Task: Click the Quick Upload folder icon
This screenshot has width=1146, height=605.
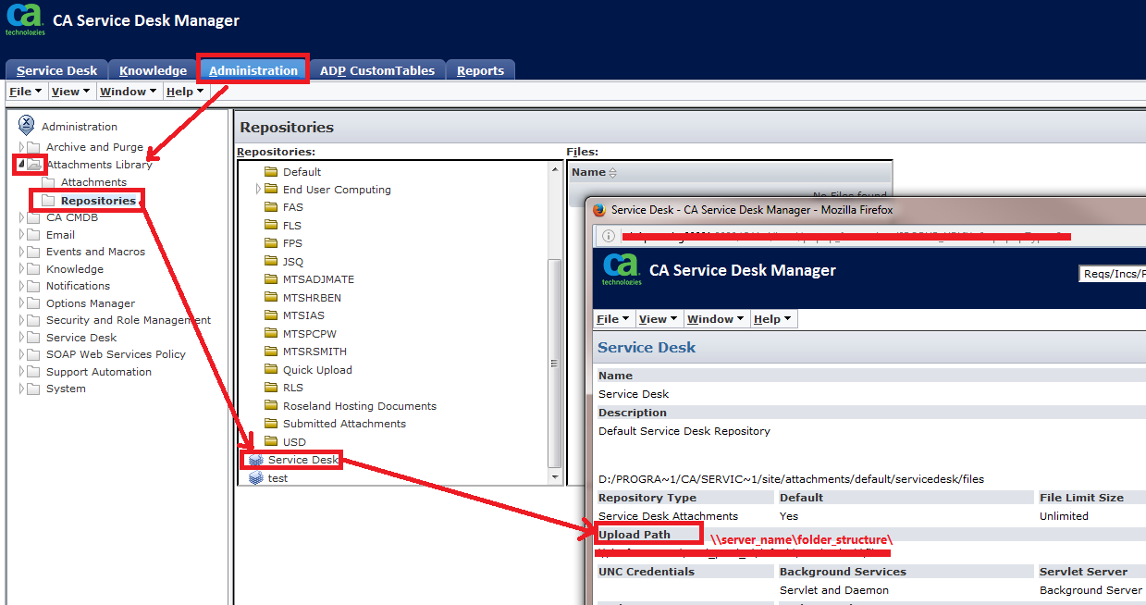Action: tap(271, 369)
